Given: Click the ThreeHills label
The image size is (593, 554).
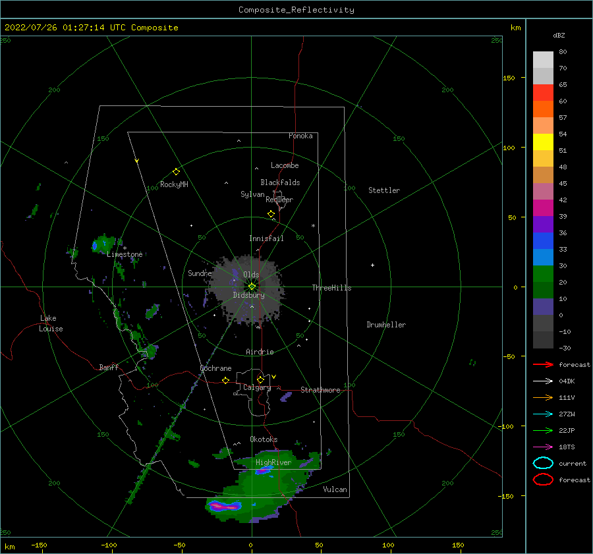Looking at the screenshot, I should [331, 288].
